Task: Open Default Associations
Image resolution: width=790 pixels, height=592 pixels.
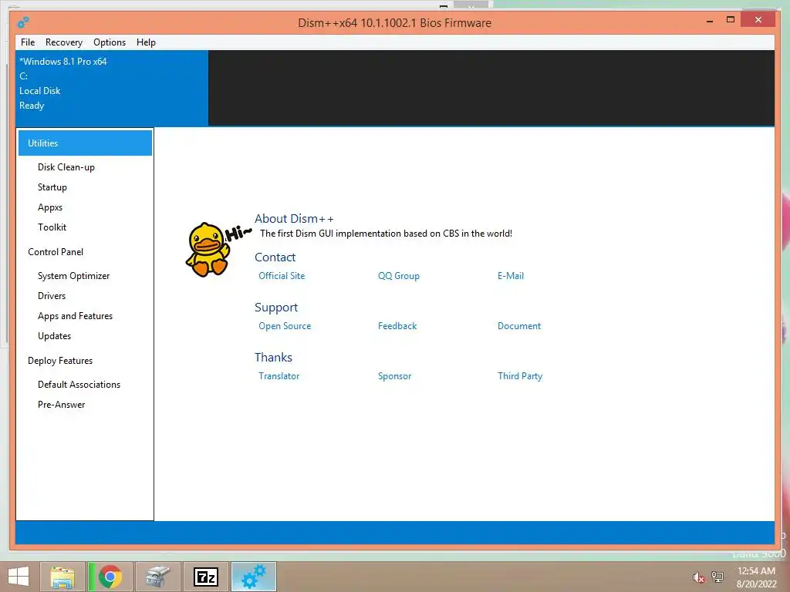Action: [79, 385]
